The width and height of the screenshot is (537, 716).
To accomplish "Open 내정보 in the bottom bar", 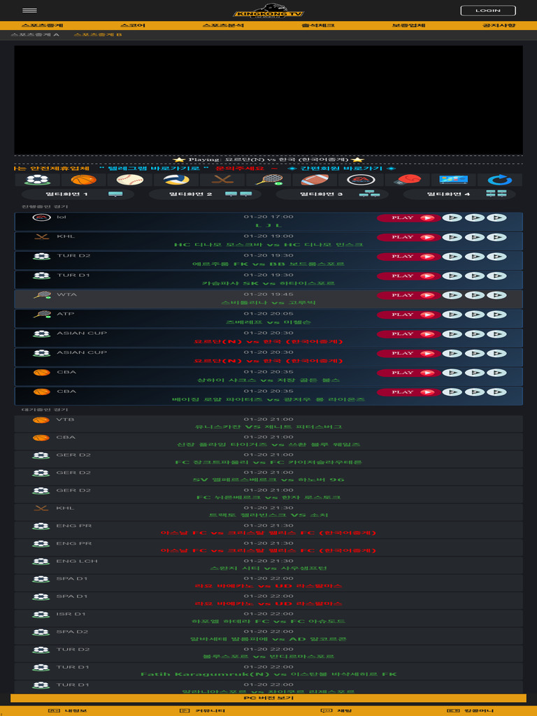I will click(68, 711).
